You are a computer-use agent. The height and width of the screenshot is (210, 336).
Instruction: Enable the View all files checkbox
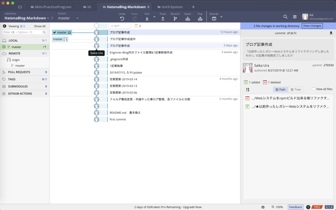click(x=313, y=89)
